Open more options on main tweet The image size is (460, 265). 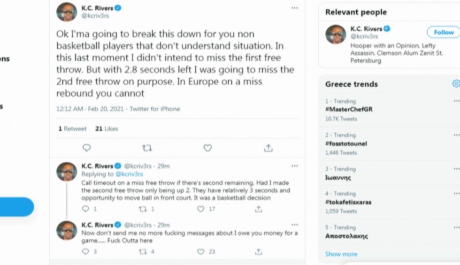tap(294, 8)
